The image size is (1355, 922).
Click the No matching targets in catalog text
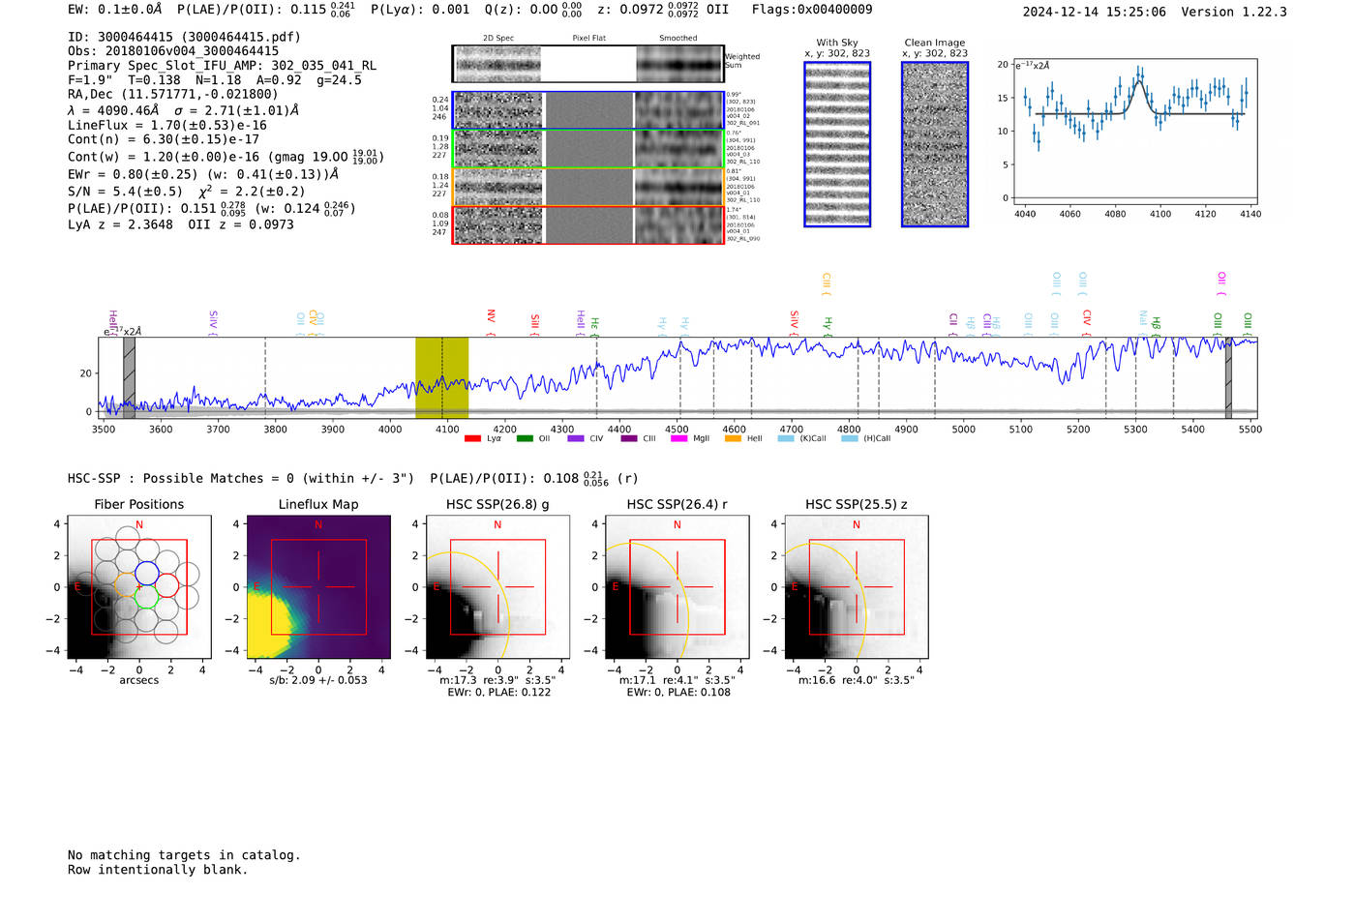point(184,855)
